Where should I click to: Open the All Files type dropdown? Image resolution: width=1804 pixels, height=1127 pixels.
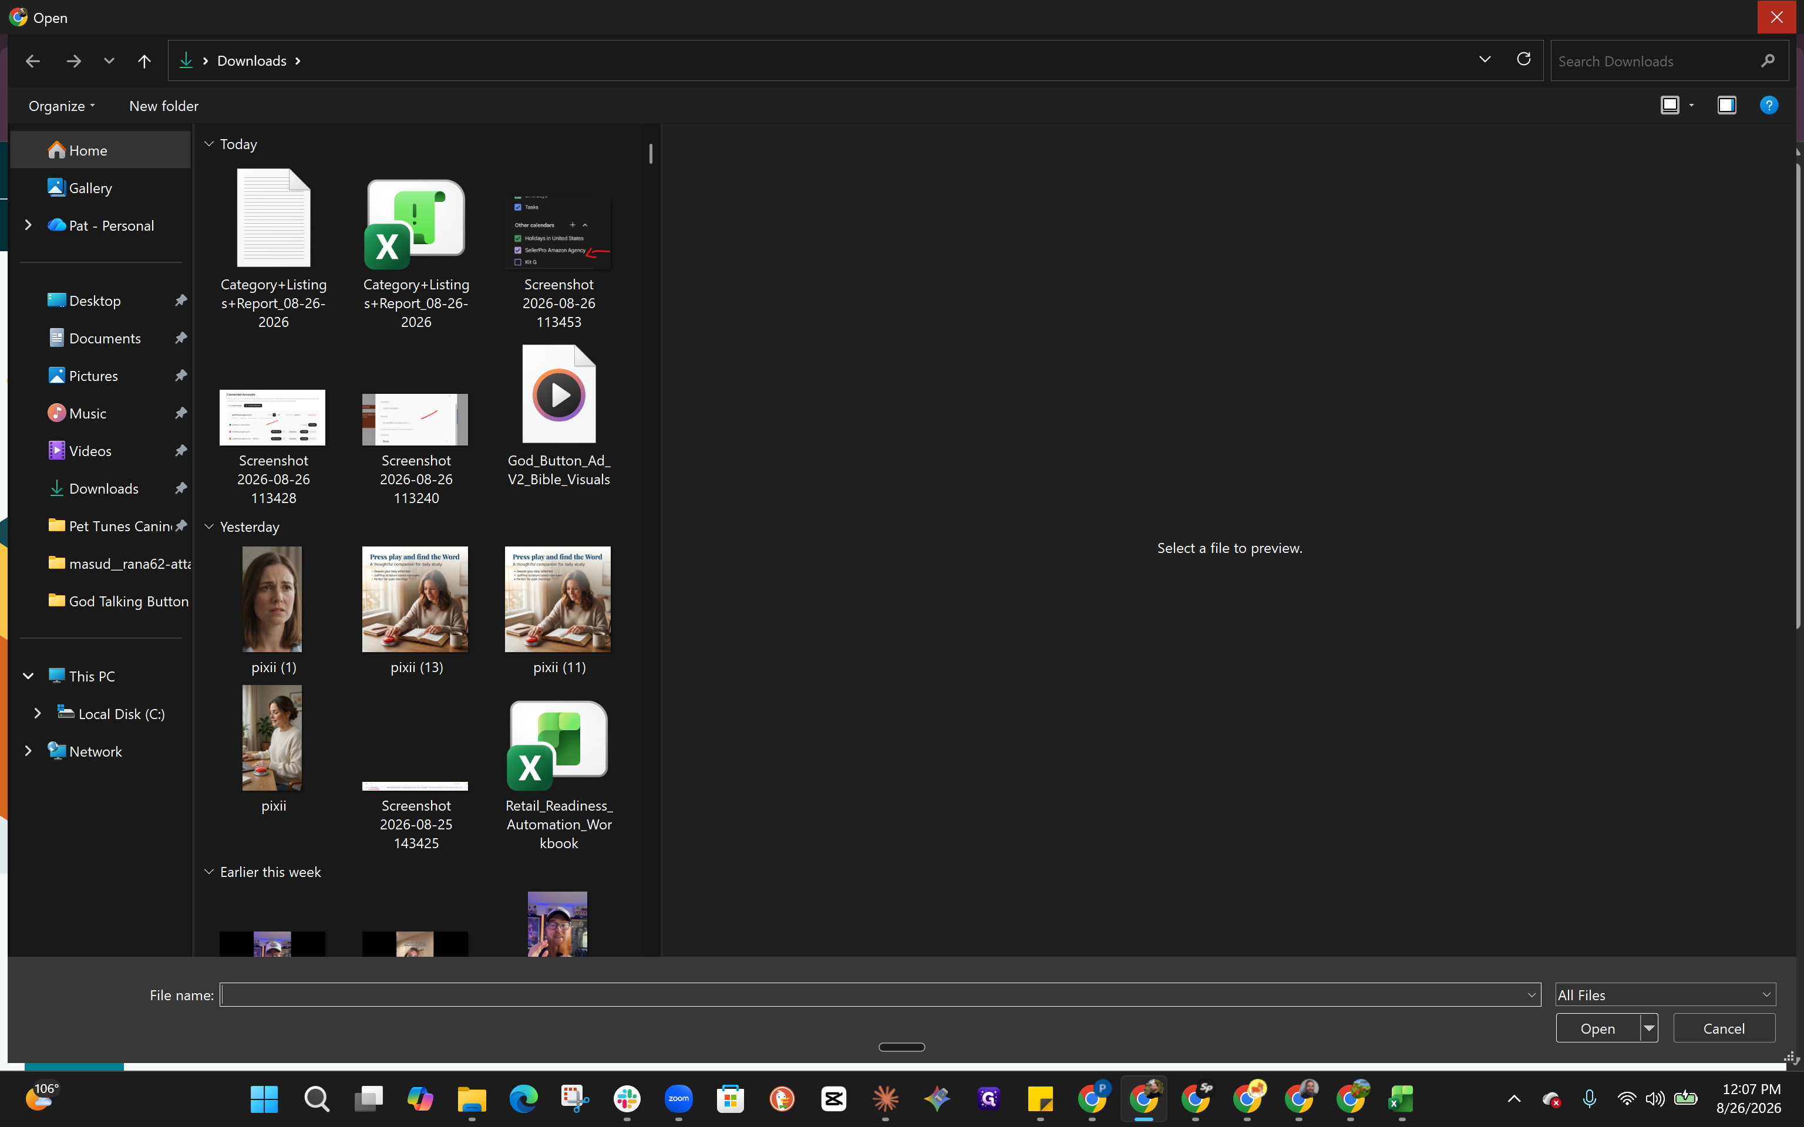tap(1665, 994)
